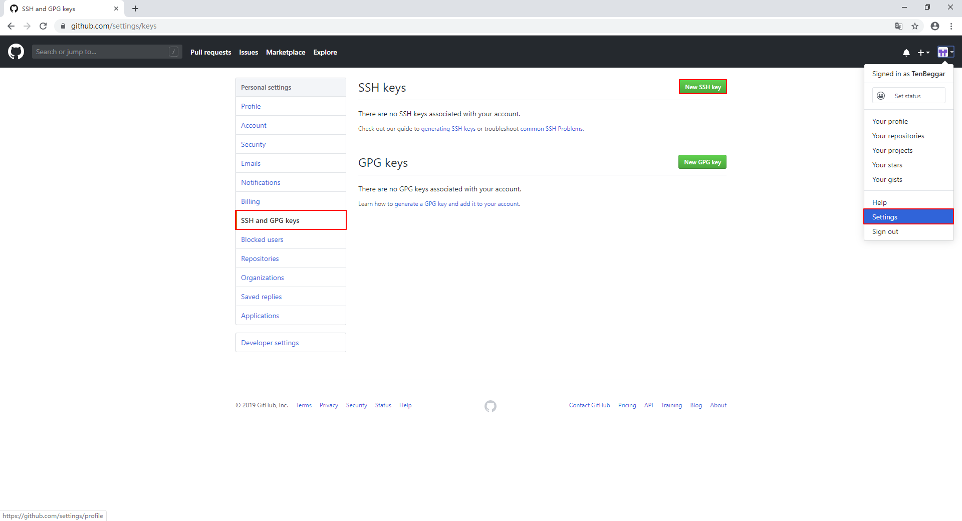Open the notifications bell icon
This screenshot has height=521, width=962.
[906, 53]
